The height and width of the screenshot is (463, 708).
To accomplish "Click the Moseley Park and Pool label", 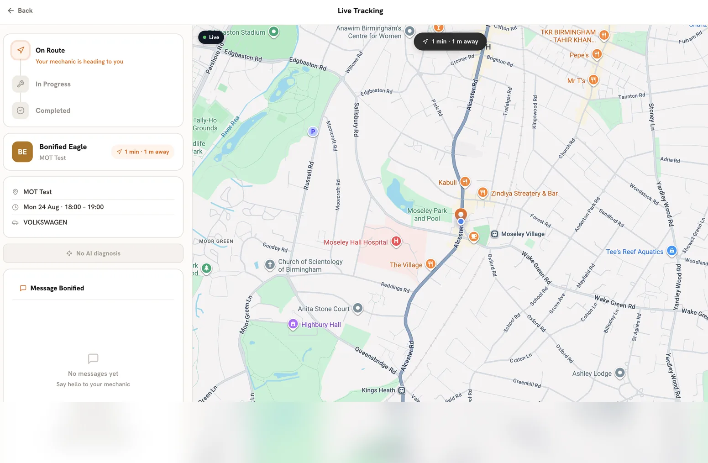I will (x=427, y=215).
